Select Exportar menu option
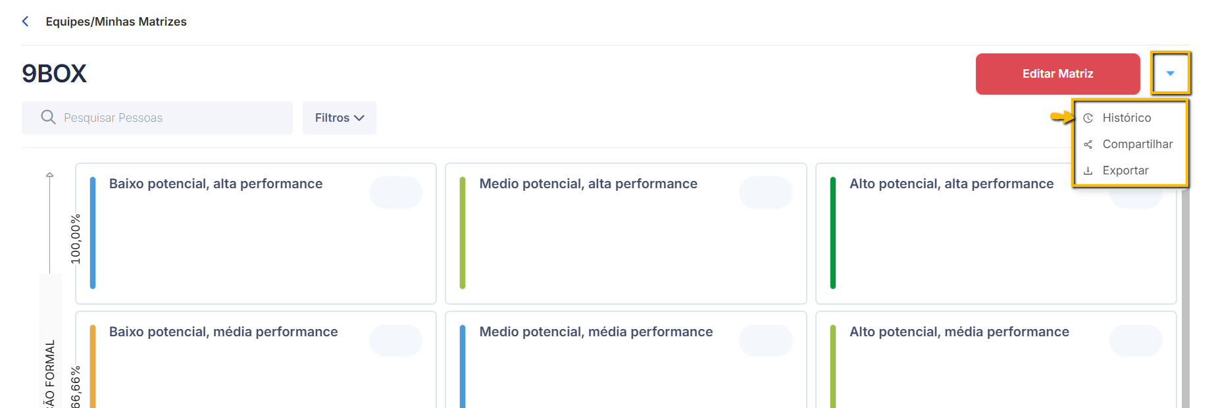 (1125, 170)
